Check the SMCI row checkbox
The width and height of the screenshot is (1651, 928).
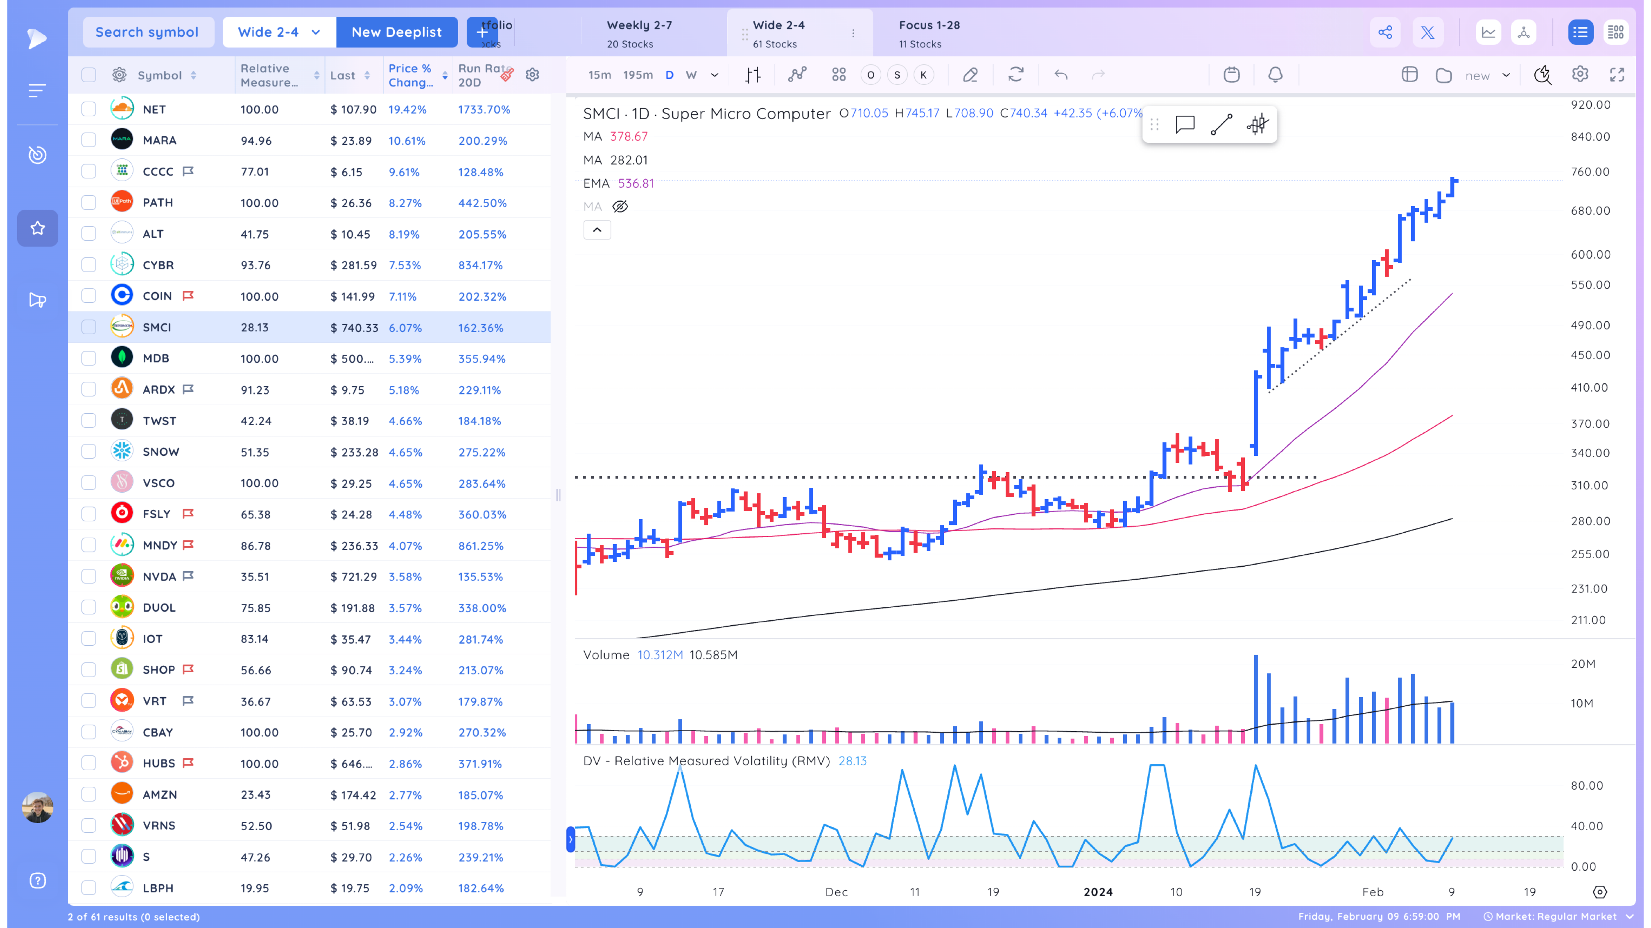[x=88, y=327]
